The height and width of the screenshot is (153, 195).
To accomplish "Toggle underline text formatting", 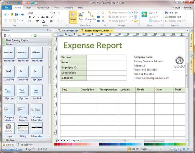I will [x=38, y=17].
